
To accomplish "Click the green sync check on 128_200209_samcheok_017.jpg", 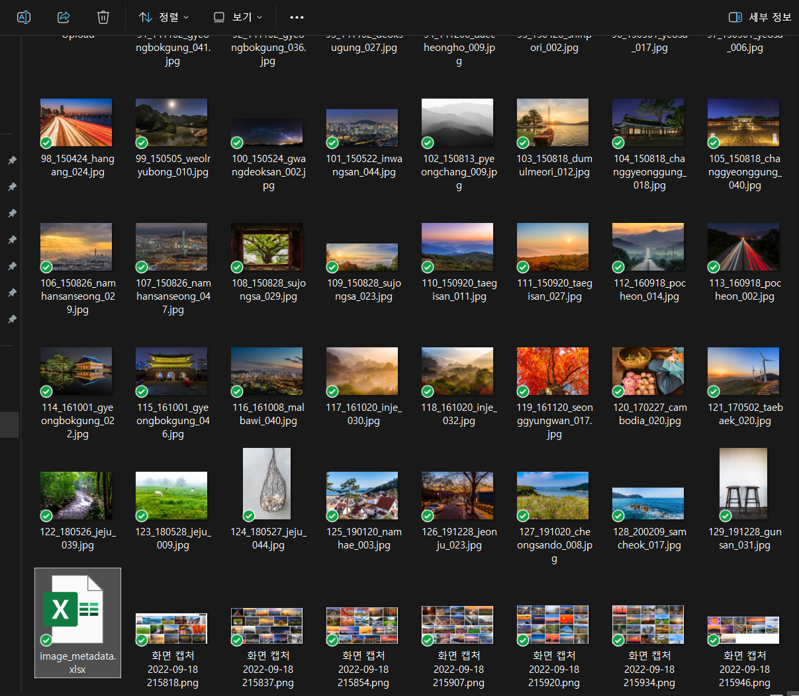I will [x=618, y=515].
